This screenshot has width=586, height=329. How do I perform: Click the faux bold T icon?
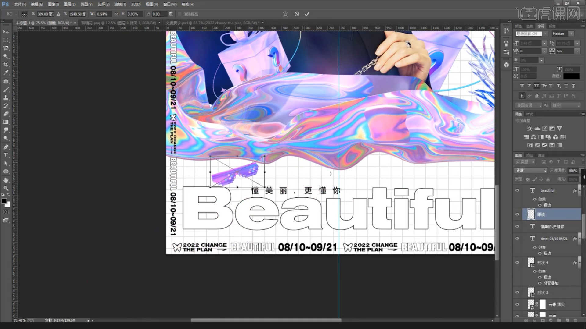(x=522, y=86)
